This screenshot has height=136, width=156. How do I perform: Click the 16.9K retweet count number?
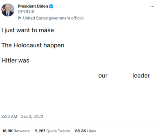pos(8,131)
